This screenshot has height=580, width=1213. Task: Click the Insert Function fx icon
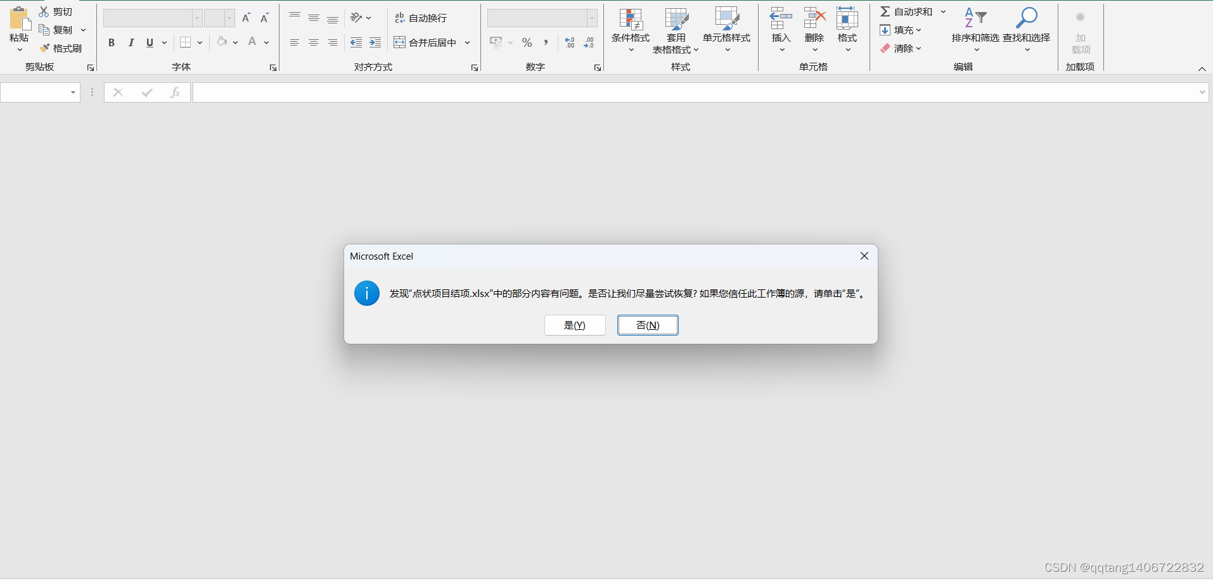coord(176,92)
